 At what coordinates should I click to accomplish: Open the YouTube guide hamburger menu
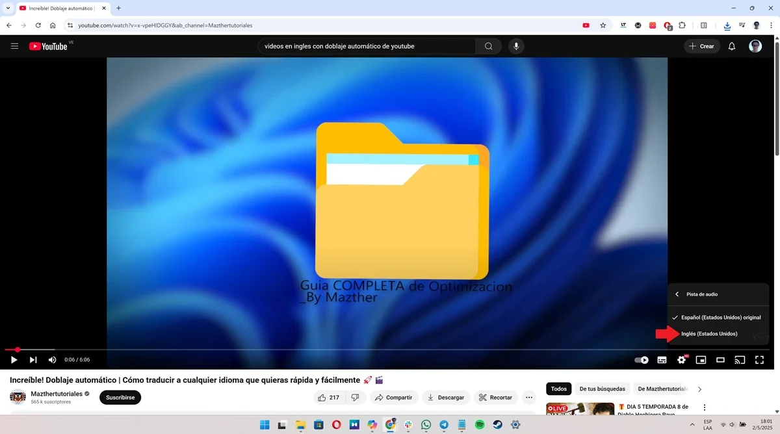pyautogui.click(x=14, y=46)
